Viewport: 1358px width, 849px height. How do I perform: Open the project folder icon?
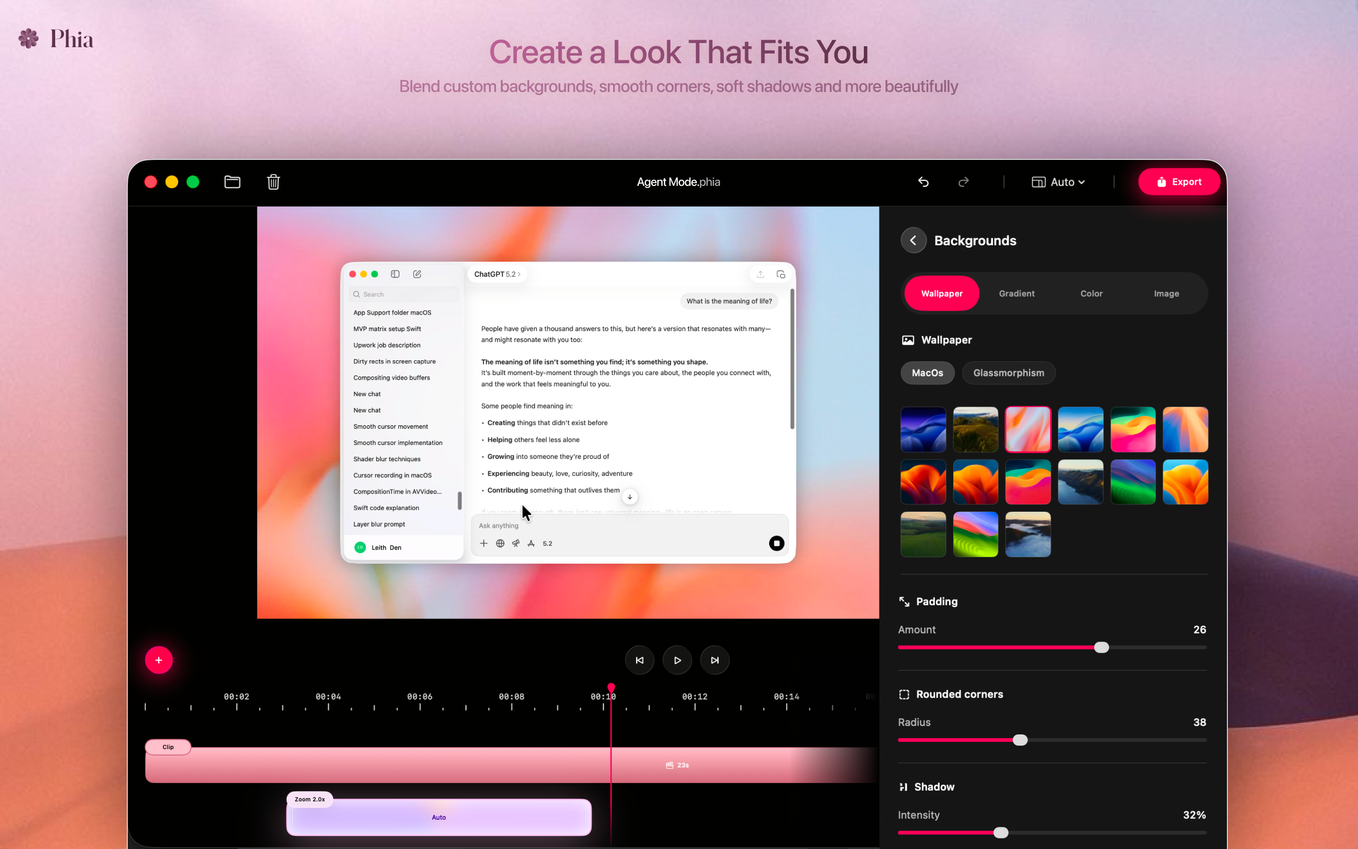coord(232,182)
